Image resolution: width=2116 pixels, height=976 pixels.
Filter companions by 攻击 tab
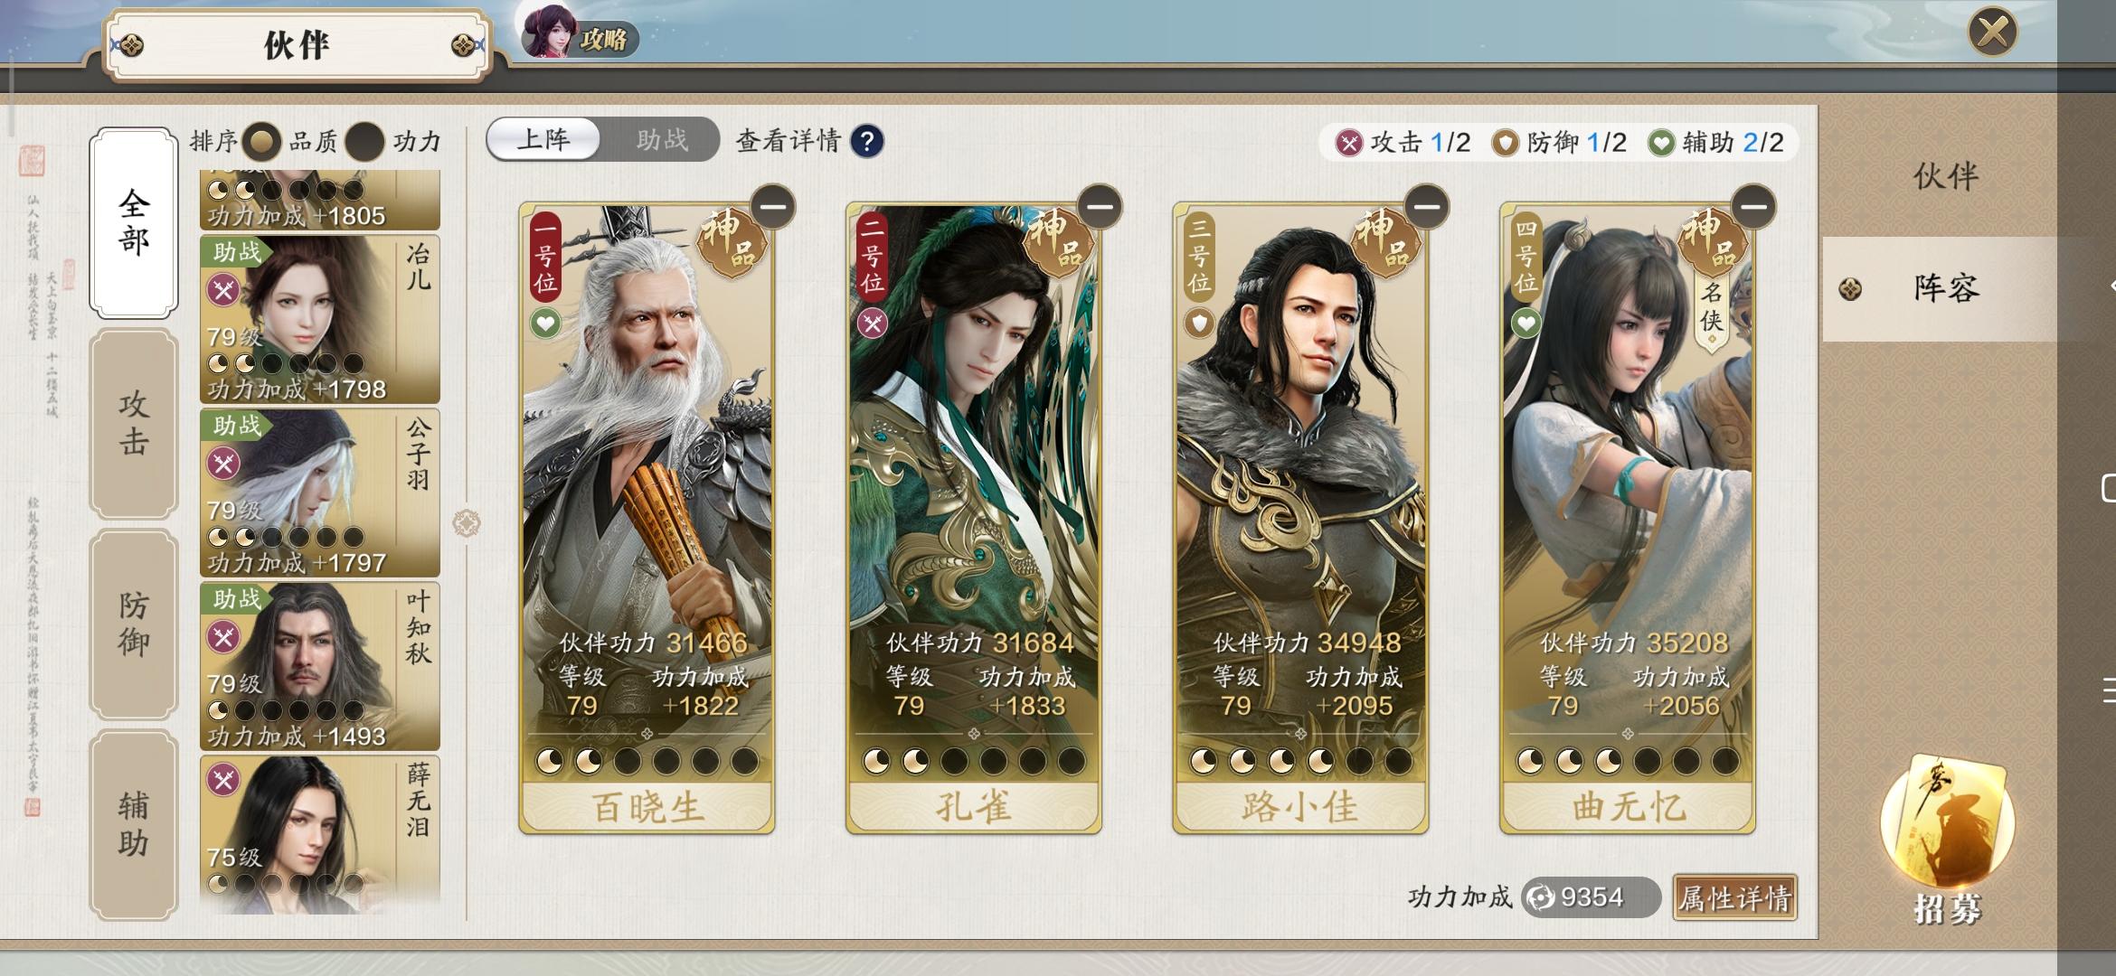click(x=134, y=423)
